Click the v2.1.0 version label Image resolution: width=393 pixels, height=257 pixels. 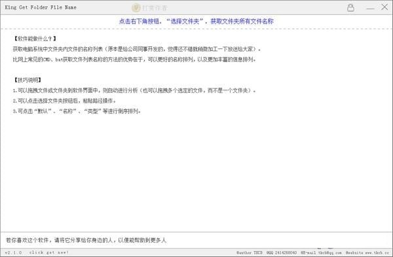coord(13,252)
